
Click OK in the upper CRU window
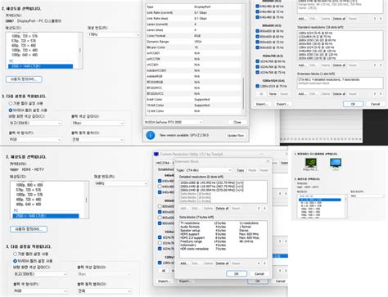click(x=353, y=104)
